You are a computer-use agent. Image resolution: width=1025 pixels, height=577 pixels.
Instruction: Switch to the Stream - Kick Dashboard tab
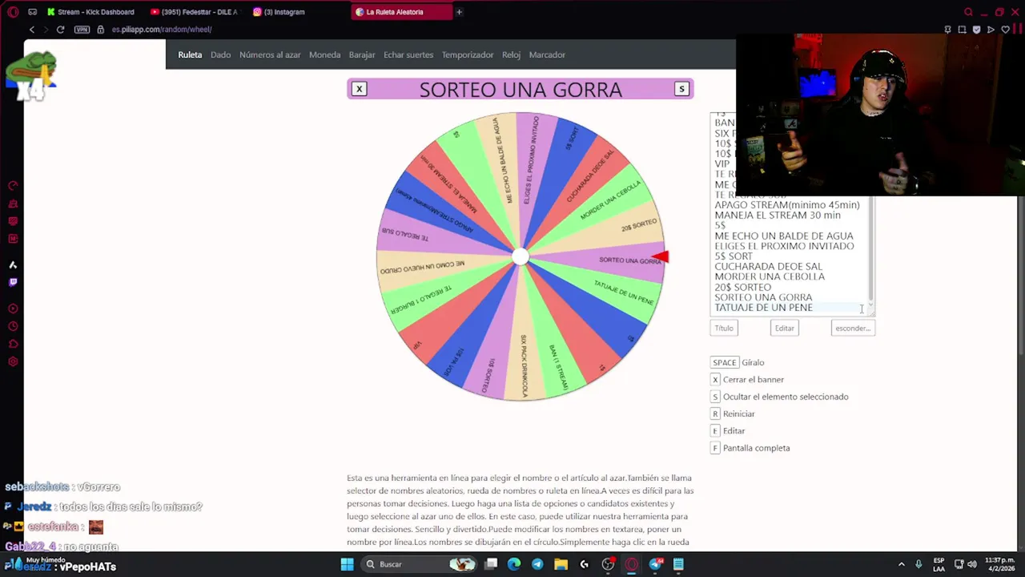(x=90, y=12)
